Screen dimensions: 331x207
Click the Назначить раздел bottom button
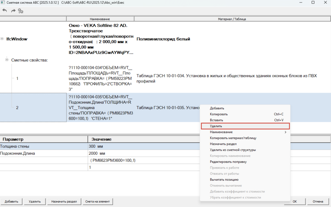[64, 201]
